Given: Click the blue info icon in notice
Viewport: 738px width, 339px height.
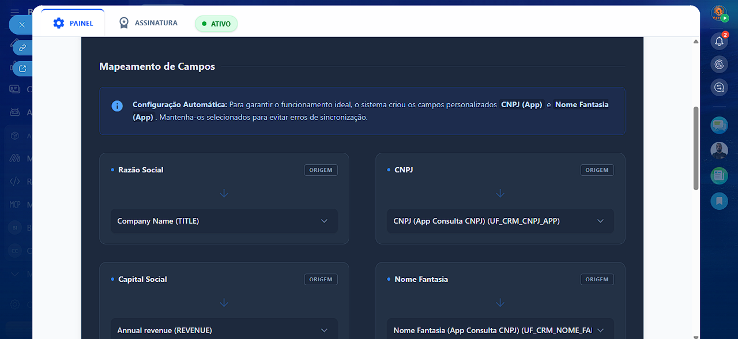Looking at the screenshot, I should click(x=117, y=106).
